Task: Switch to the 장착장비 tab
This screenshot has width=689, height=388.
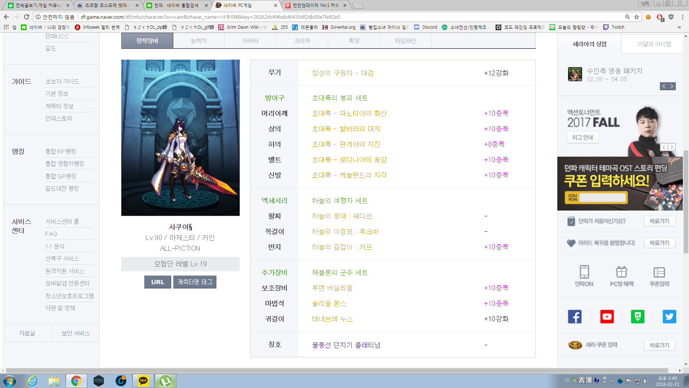Action: (x=147, y=41)
